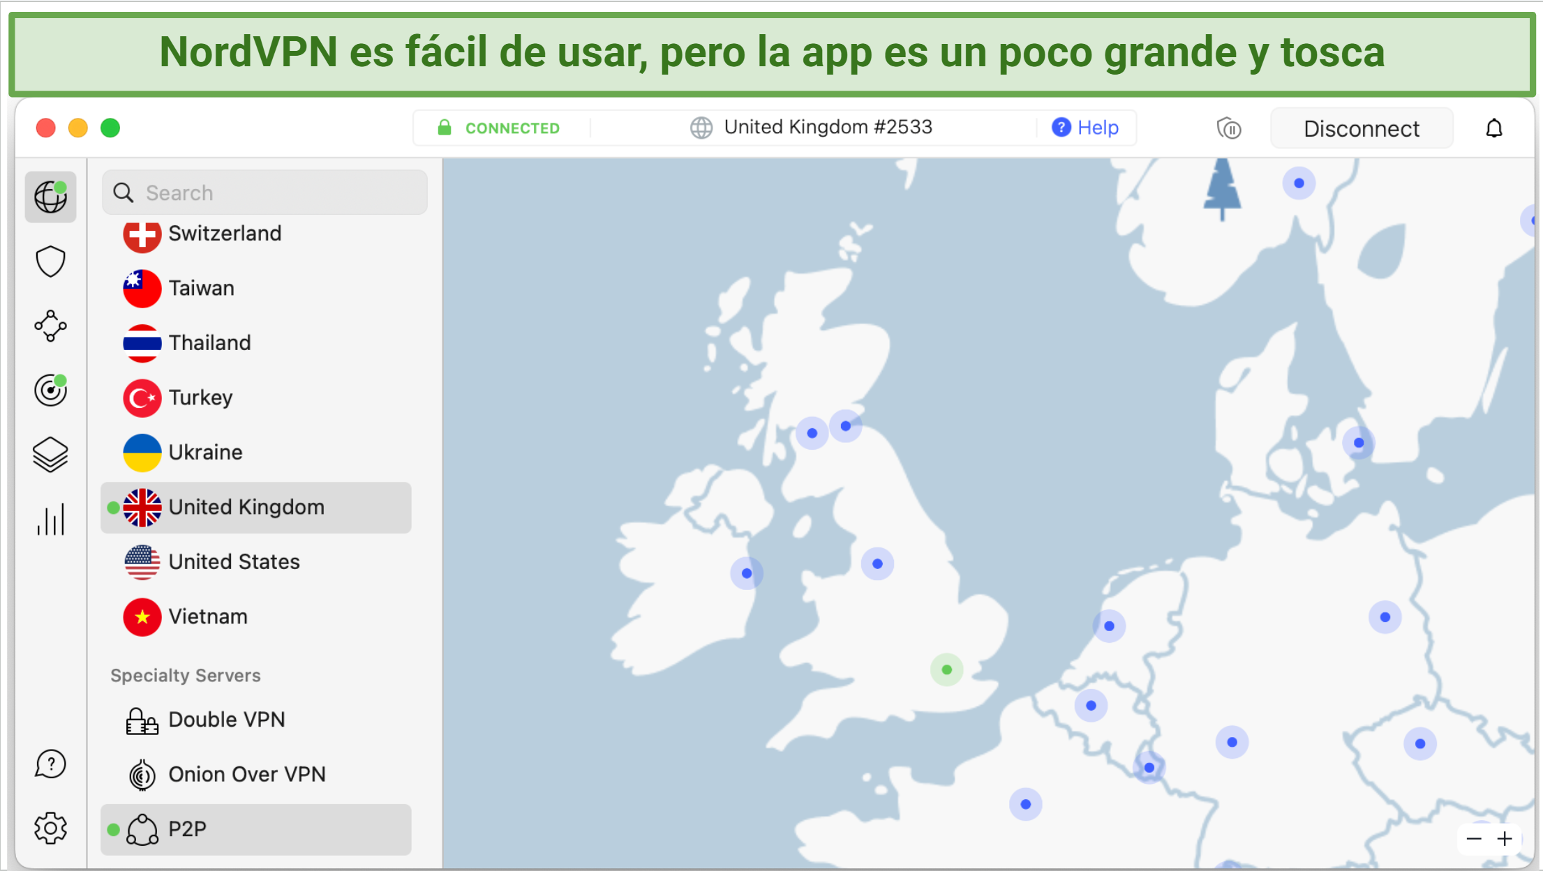
Task: Click "United Kingdom #2533" server text
Action: point(828,127)
